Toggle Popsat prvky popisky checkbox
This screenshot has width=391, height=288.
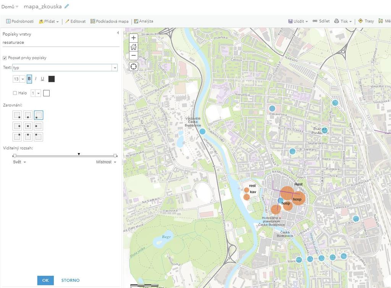[x=5, y=58]
